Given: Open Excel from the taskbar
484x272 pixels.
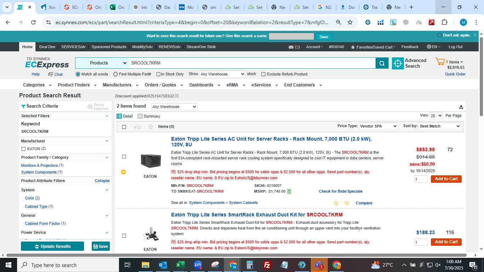Looking at the screenshot, I should 181,265.
